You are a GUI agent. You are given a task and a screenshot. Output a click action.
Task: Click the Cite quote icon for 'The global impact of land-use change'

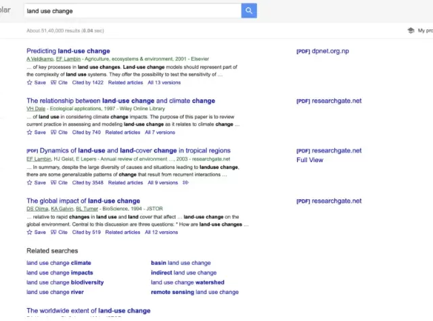[53, 232]
